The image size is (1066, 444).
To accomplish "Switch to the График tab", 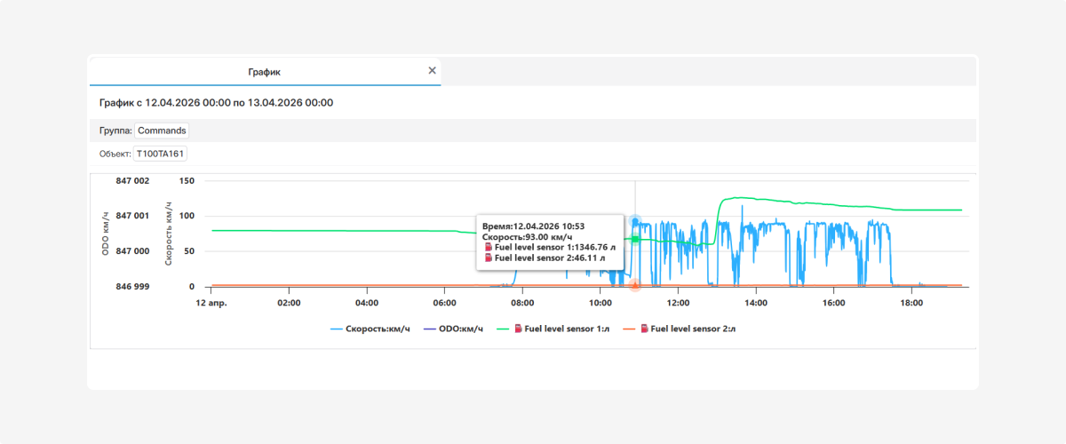I will click(265, 71).
